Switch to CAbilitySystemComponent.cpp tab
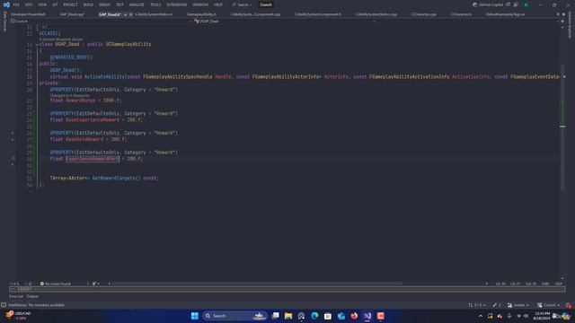The height and width of the screenshot is (323, 575). click(255, 14)
